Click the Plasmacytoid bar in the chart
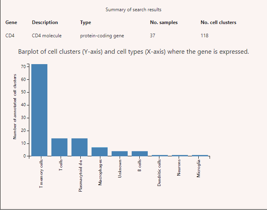 click(x=79, y=147)
